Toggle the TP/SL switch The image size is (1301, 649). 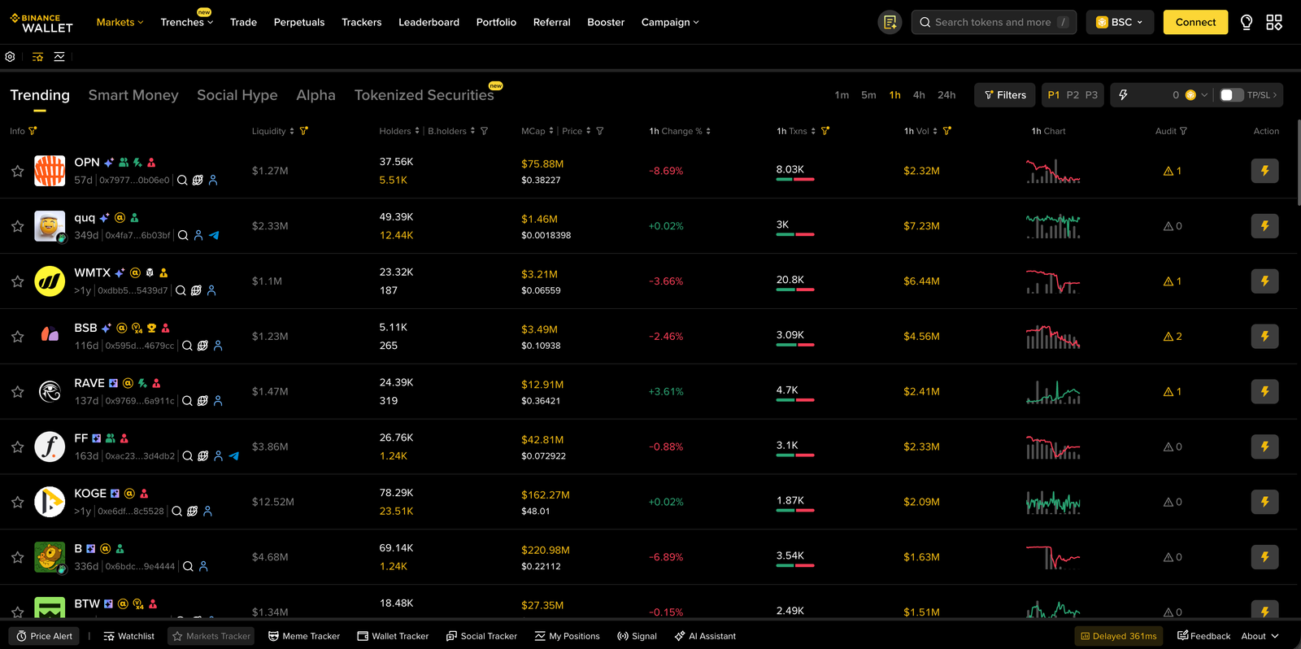click(1231, 95)
